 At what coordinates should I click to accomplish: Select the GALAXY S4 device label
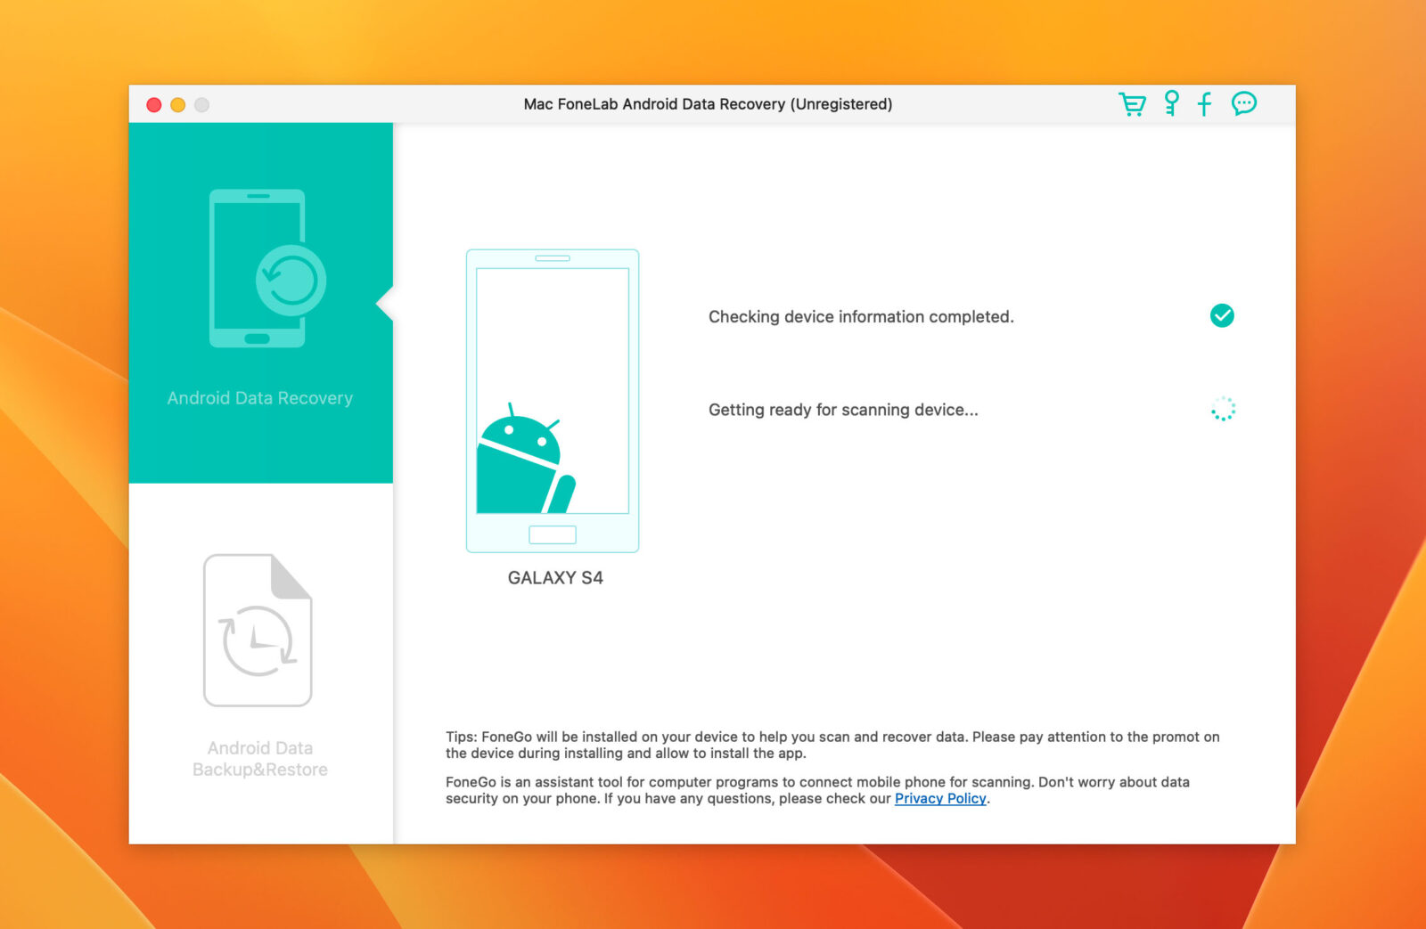point(553,577)
